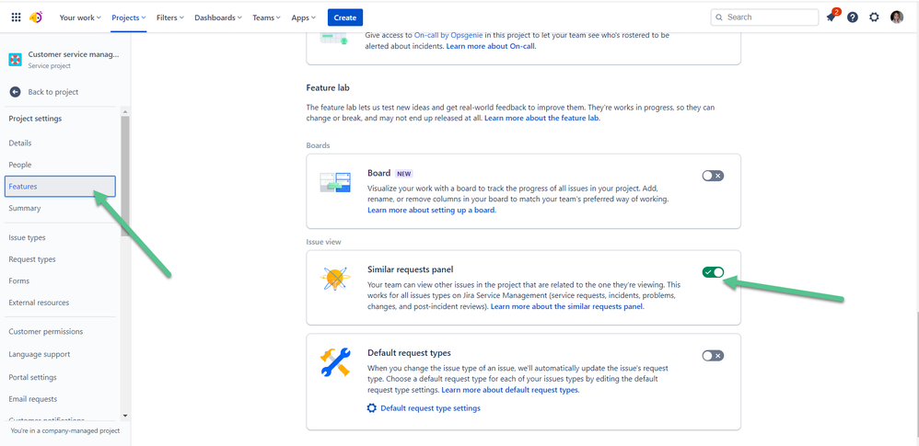Viewport: 919px width, 446px height.
Task: Click the sidebar scrollbar down arrow
Action: [x=125, y=416]
